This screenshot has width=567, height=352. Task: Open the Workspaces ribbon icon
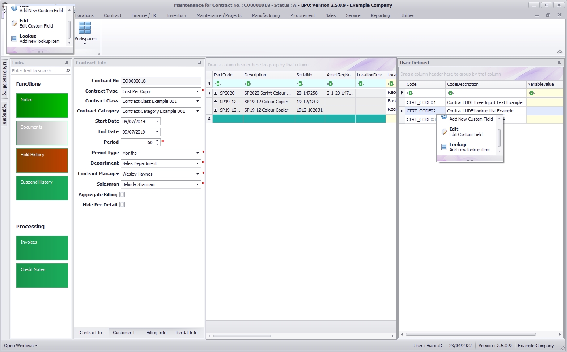pyautogui.click(x=85, y=32)
